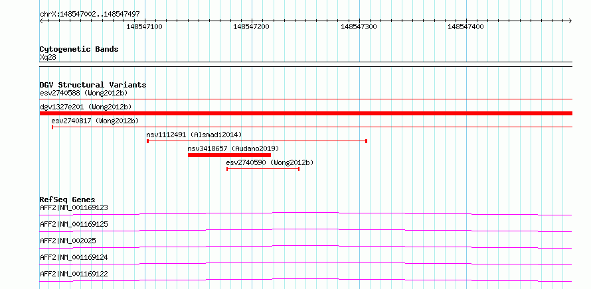
Task: Open variant esv2740588 (Wong2012b) label
Action: [84, 93]
